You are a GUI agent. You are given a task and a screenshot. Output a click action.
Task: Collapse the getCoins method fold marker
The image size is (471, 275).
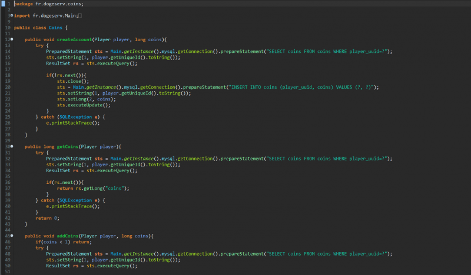click(x=12, y=146)
